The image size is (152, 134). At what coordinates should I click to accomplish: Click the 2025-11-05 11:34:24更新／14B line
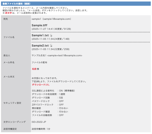[50, 39]
